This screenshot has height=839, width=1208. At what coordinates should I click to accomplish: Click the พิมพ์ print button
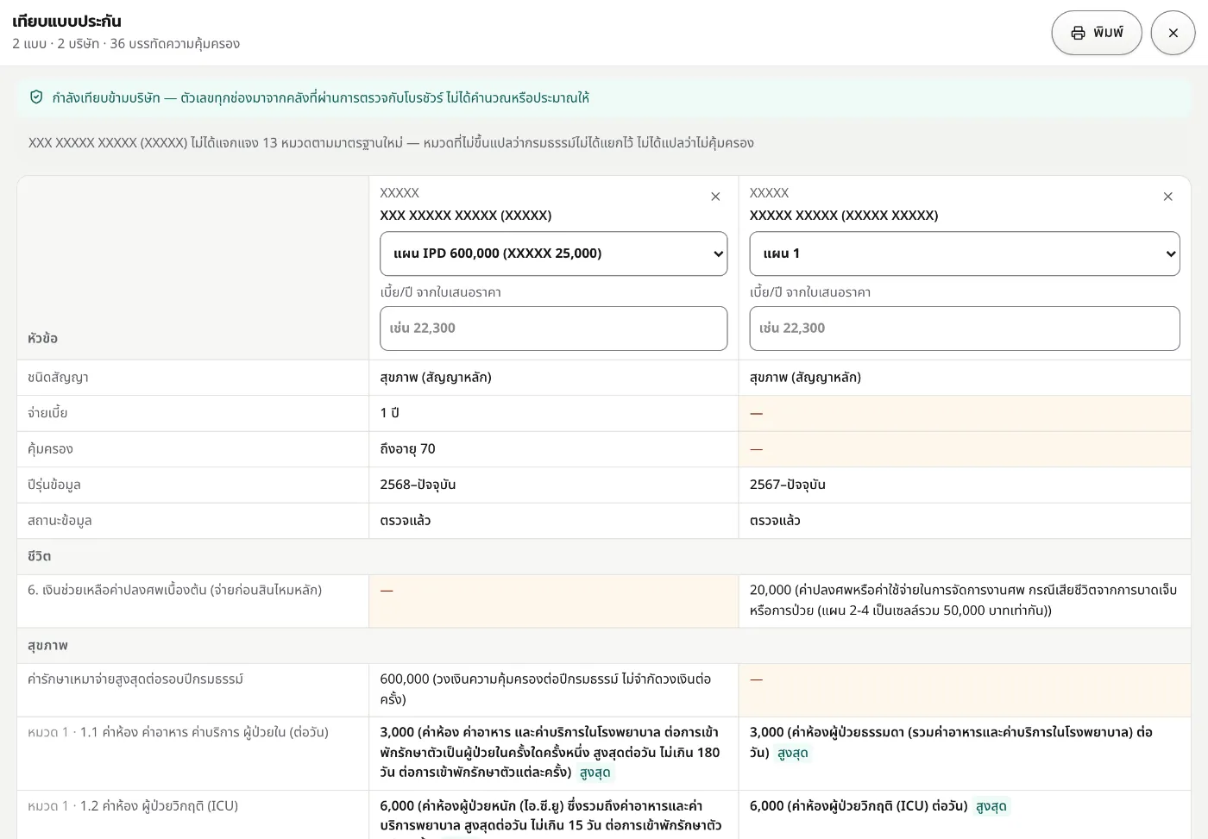point(1096,33)
